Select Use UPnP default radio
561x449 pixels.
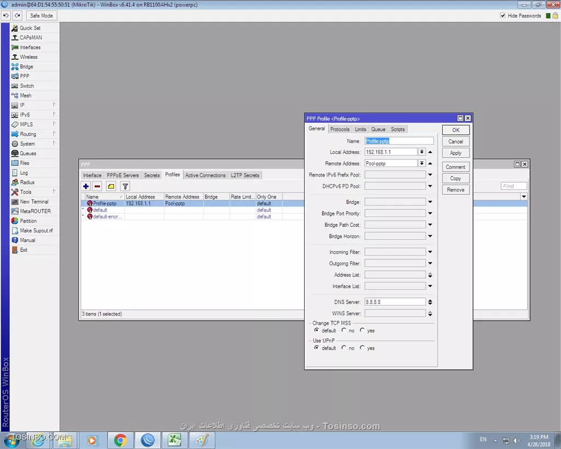point(316,348)
